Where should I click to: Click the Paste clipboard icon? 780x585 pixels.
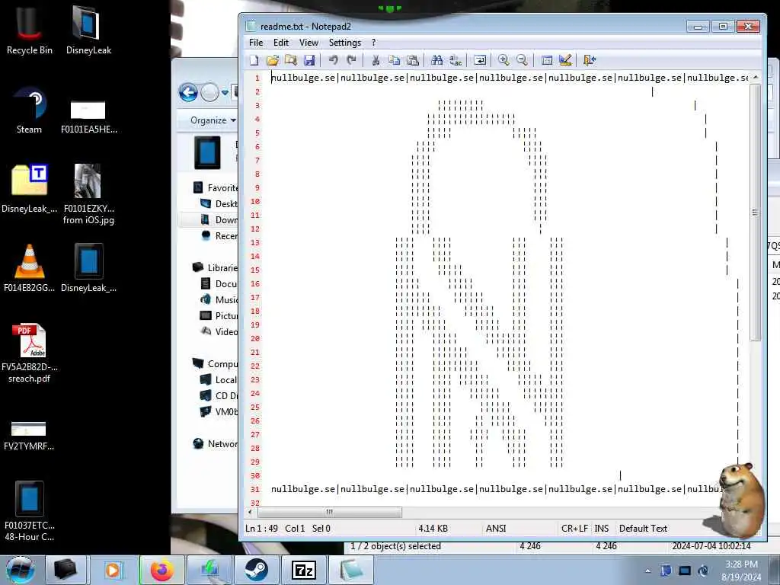[412, 61]
